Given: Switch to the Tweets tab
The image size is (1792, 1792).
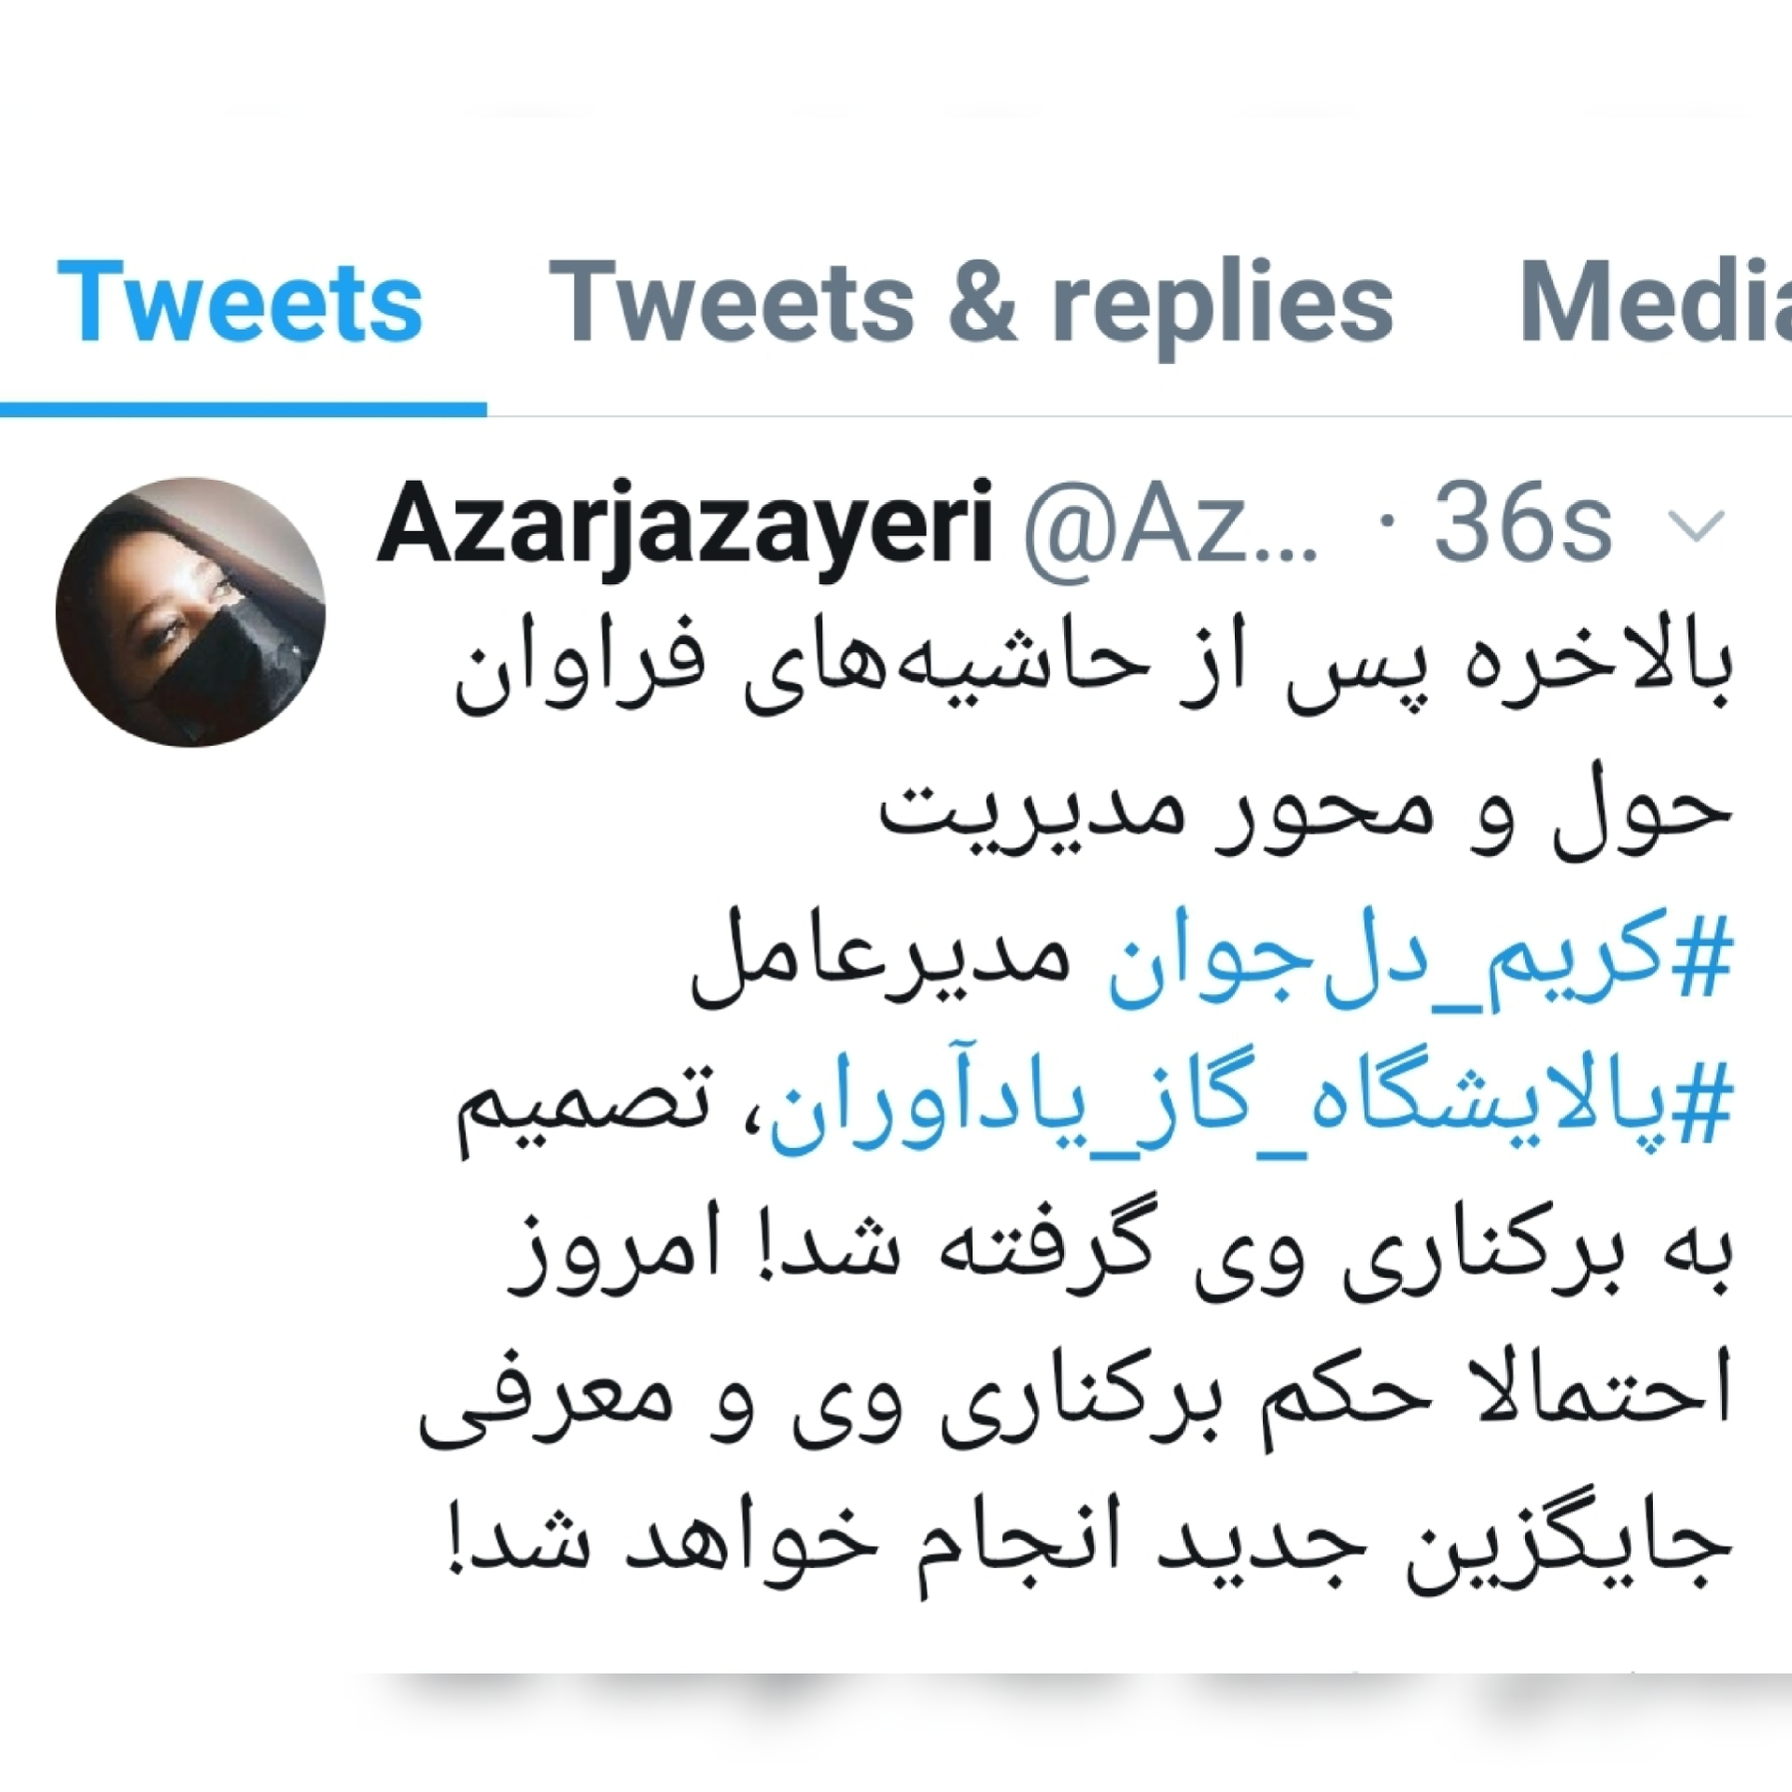Looking at the screenshot, I should tap(240, 302).
